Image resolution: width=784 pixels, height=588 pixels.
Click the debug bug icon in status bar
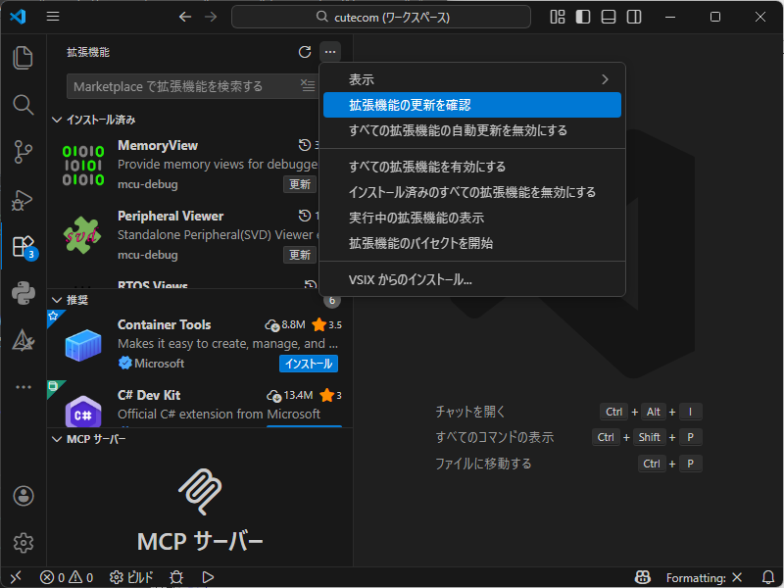click(176, 578)
